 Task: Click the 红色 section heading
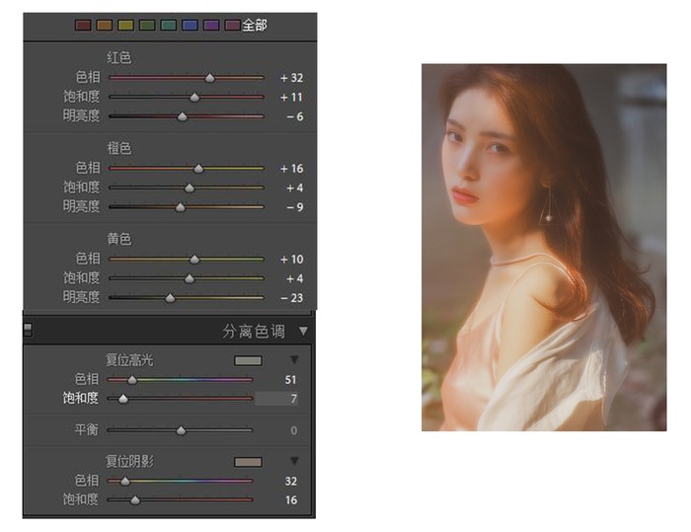pos(119,57)
